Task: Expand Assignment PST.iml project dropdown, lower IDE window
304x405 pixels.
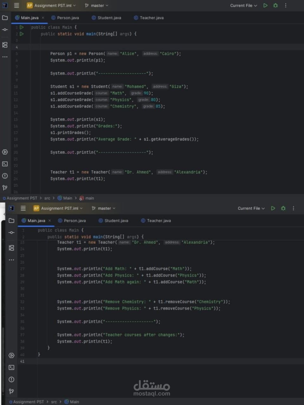Action: (58, 208)
